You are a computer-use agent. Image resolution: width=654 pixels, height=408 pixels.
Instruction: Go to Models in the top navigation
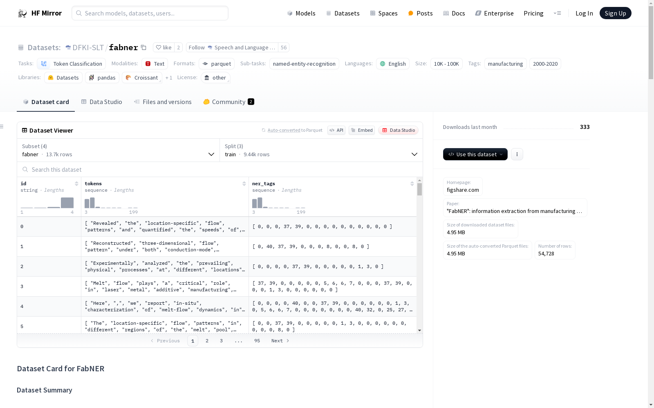point(301,13)
